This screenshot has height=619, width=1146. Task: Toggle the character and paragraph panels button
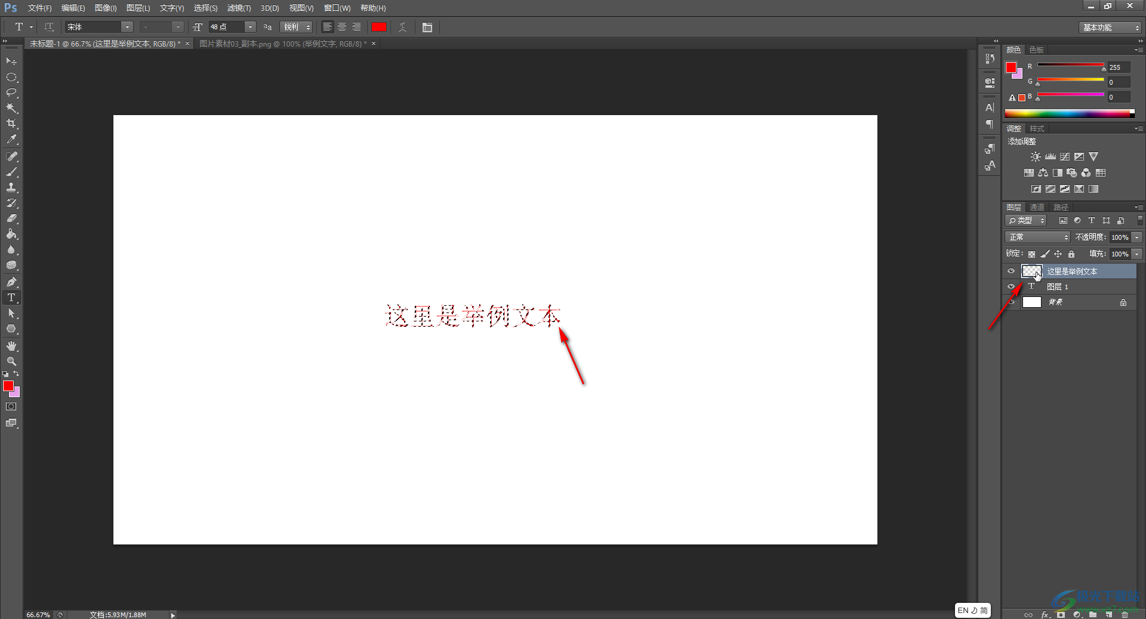pyautogui.click(x=427, y=27)
